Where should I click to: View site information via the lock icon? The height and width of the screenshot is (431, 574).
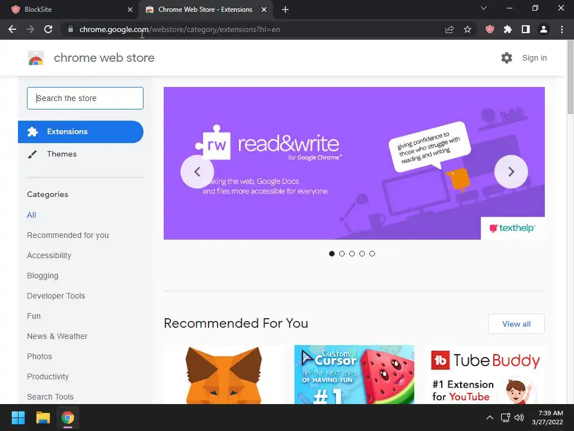click(71, 29)
